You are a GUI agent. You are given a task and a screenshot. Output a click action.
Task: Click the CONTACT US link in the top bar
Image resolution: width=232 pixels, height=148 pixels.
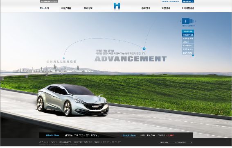click(175, 1)
